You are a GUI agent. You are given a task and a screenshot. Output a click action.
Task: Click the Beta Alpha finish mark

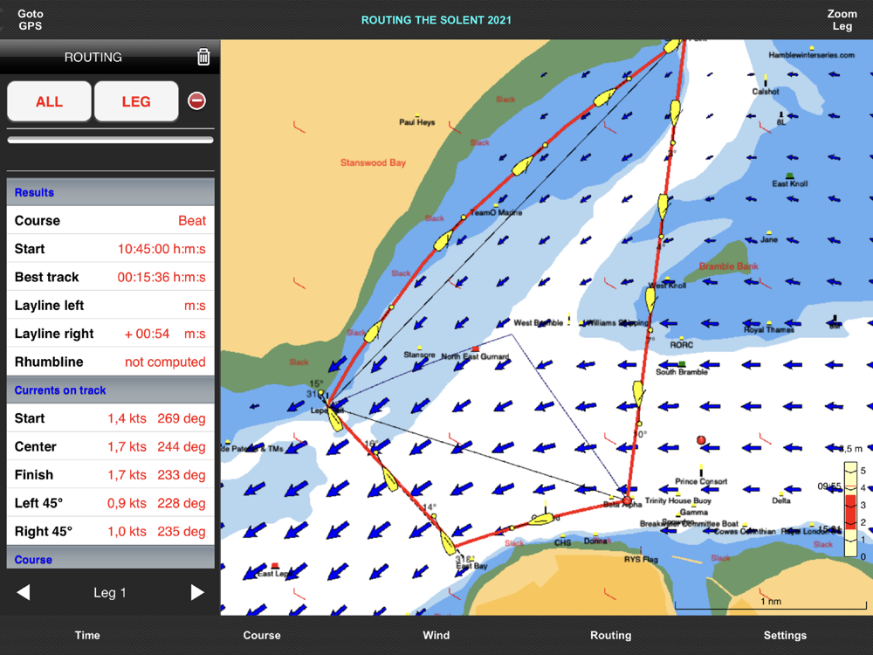point(628,500)
